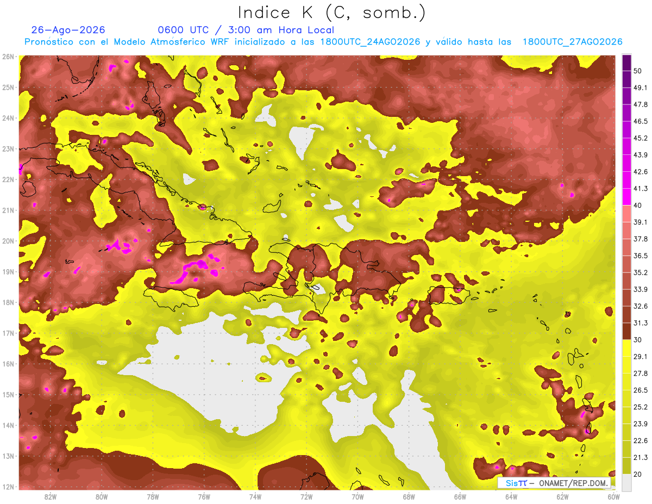Click the color bar value '37.8'
Viewport: 652px width, 504px height.
coord(641,239)
